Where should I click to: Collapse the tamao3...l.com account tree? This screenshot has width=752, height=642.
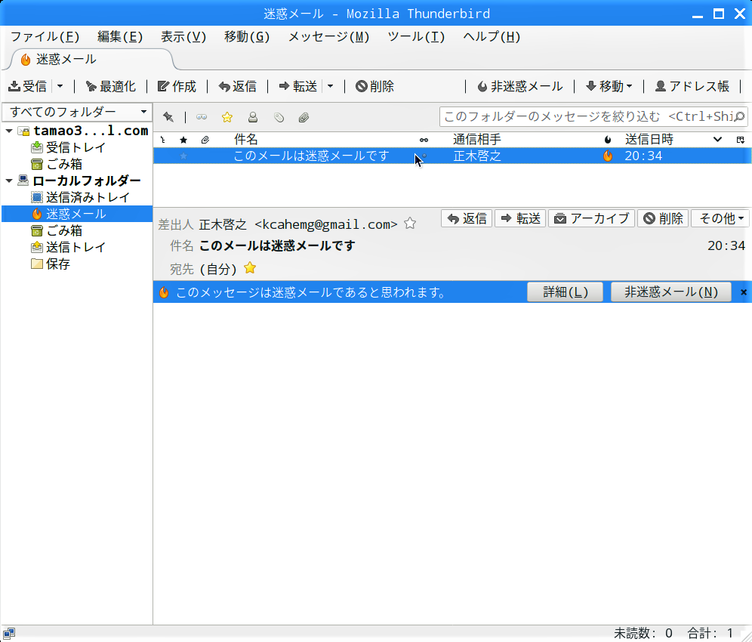tap(9, 131)
